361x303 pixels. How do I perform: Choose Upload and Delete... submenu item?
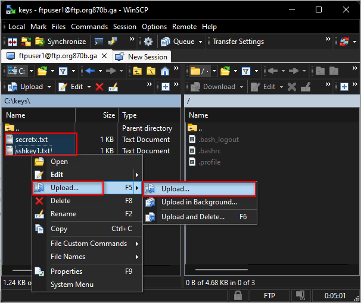(200, 217)
